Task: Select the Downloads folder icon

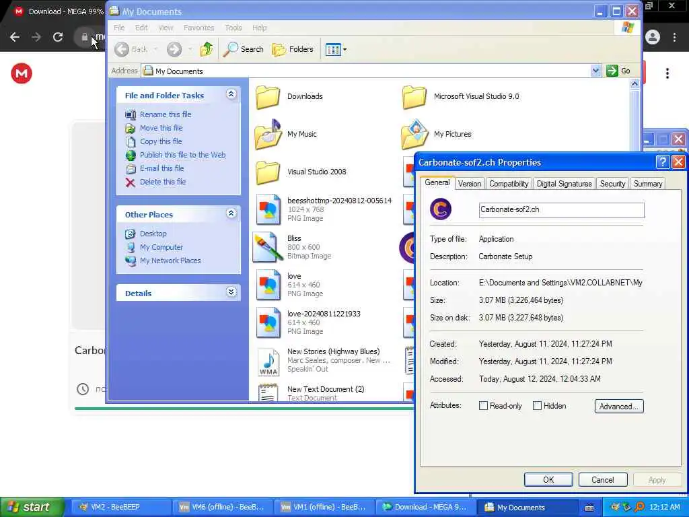Action: (x=268, y=97)
